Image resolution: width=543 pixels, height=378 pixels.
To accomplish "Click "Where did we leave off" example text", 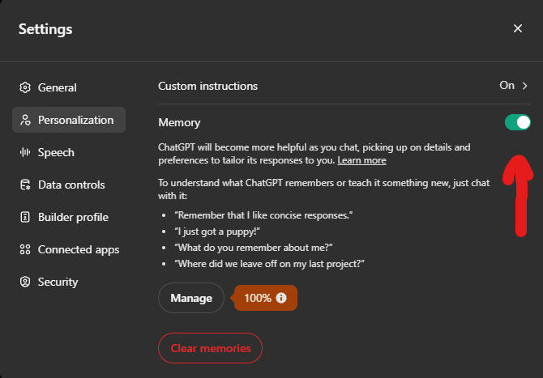I will pos(269,264).
